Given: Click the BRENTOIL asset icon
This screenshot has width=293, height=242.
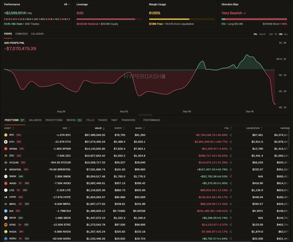Looking at the screenshot, I should (x=6, y=170).
